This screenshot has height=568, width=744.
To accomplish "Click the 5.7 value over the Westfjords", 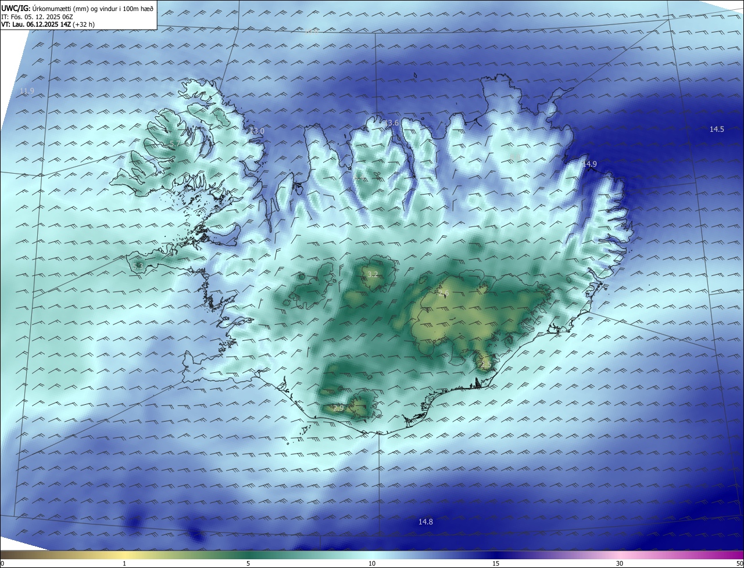I will [x=174, y=143].
